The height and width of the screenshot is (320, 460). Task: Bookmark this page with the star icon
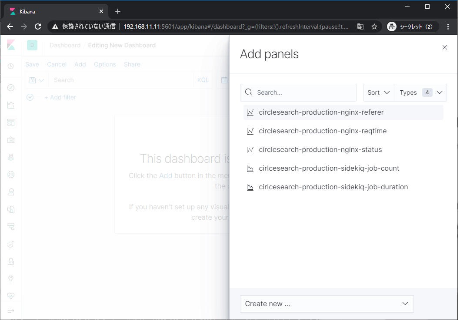[x=374, y=26]
